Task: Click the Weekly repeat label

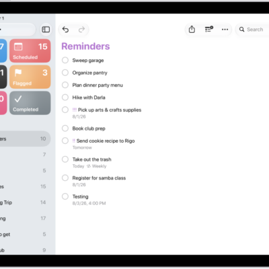Action: (99, 166)
